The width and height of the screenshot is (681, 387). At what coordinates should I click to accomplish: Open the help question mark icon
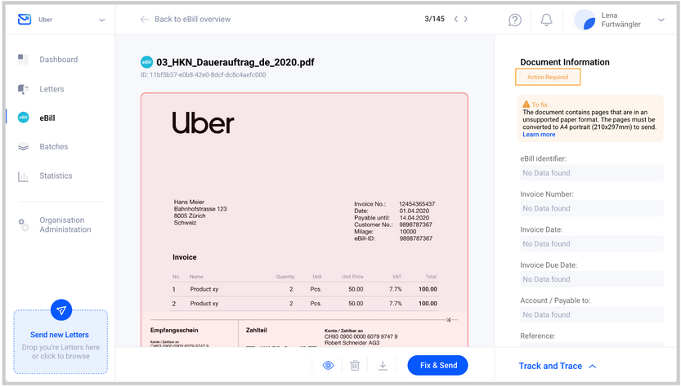[x=515, y=20]
